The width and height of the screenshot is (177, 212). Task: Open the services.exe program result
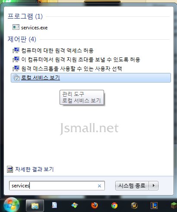tap(35, 28)
